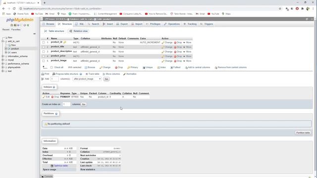Open the Chrome extensions puzzle icon
Image resolution: width=317 pixels, height=178 pixels.
coord(302,9)
